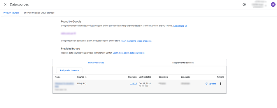Close the Data sources page
Viewport: 277px width, 108px height.
click(x=5, y=4)
